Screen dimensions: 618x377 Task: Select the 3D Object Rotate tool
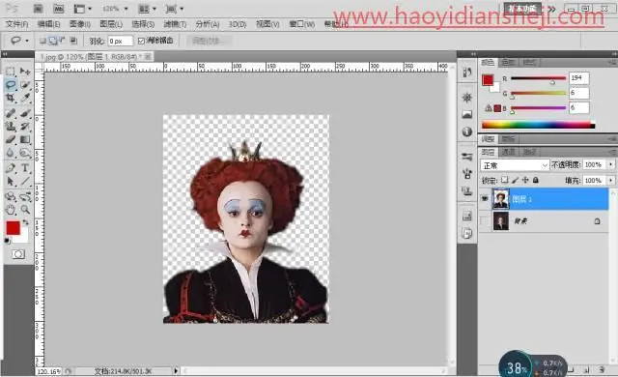[x=11, y=196]
